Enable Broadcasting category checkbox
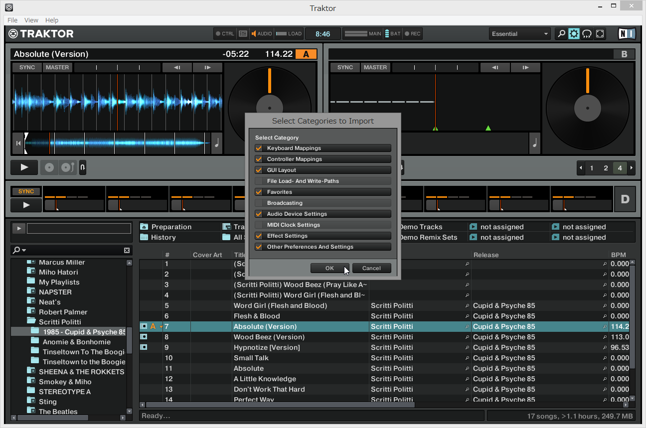 (x=258, y=203)
